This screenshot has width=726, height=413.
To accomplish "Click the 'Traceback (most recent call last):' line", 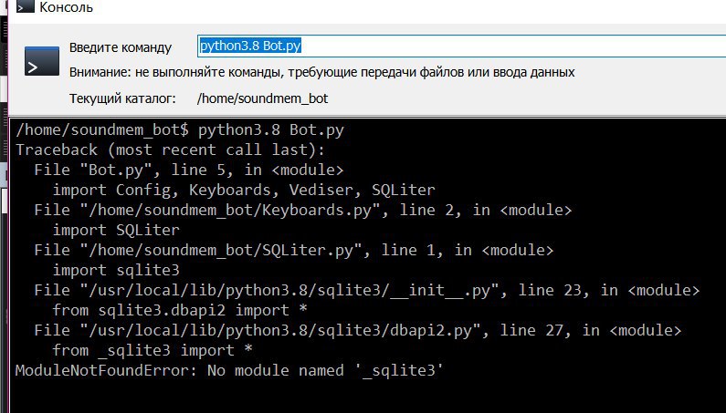I will tap(171, 150).
